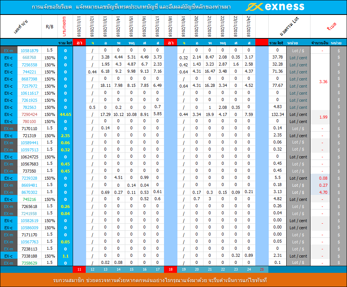The width and height of the screenshot is (347, 287).
Task: Select account number 10581879
Action: click(29, 51)
